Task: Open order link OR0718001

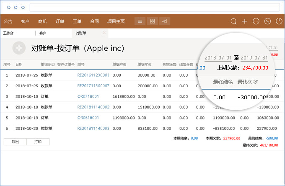Action: [88, 96]
